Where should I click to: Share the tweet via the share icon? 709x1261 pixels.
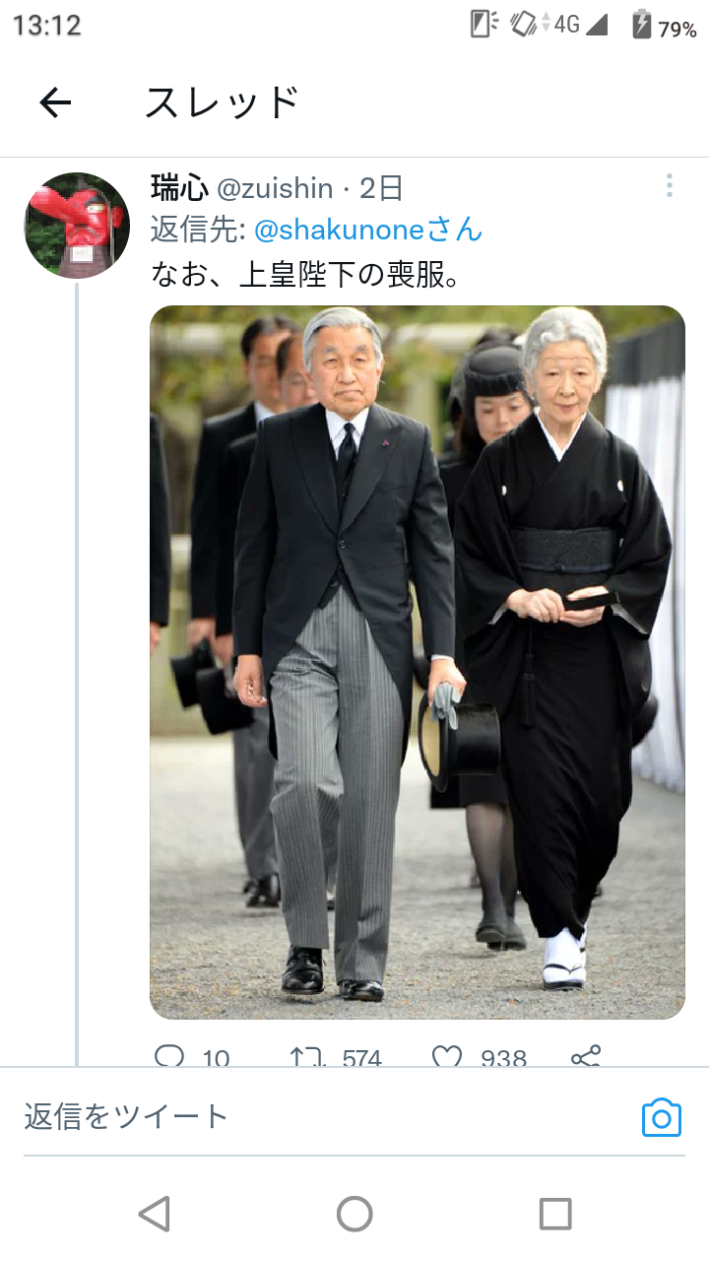585,1057
